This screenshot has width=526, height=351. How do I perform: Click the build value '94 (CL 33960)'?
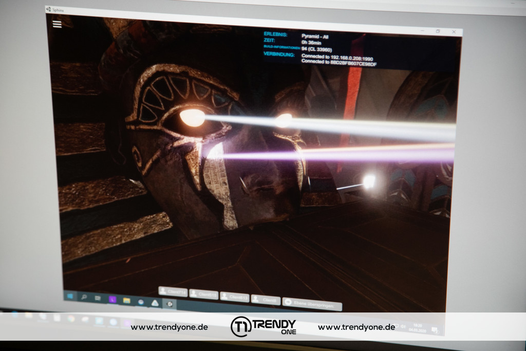tap(316, 49)
